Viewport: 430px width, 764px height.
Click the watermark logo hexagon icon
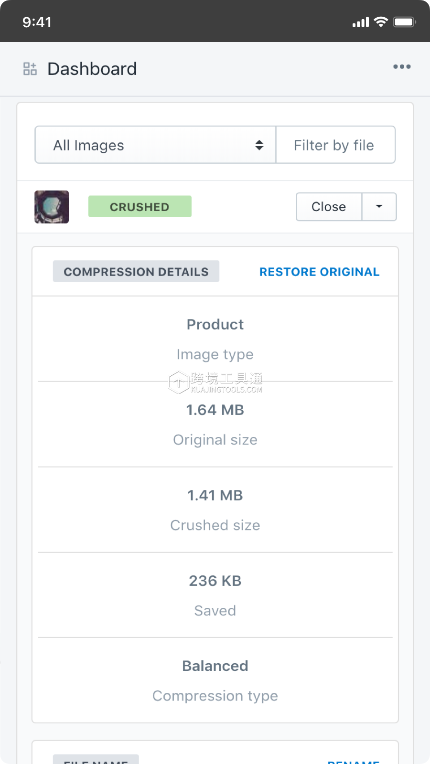[179, 382]
